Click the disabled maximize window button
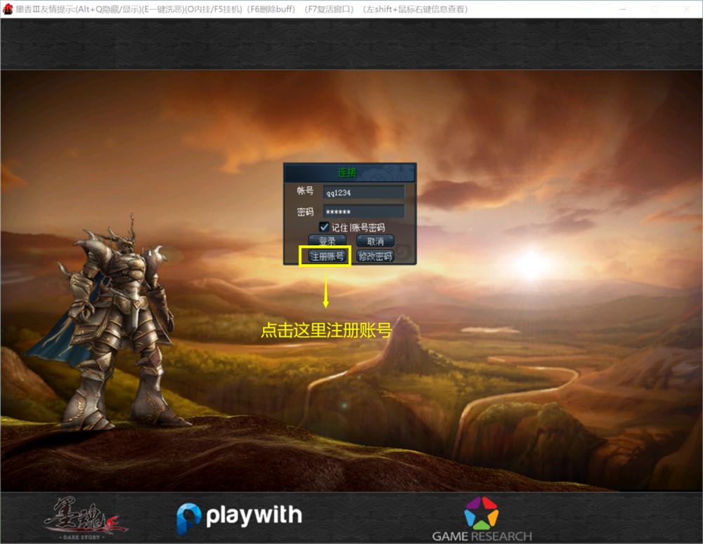The height and width of the screenshot is (544, 703). [x=654, y=9]
